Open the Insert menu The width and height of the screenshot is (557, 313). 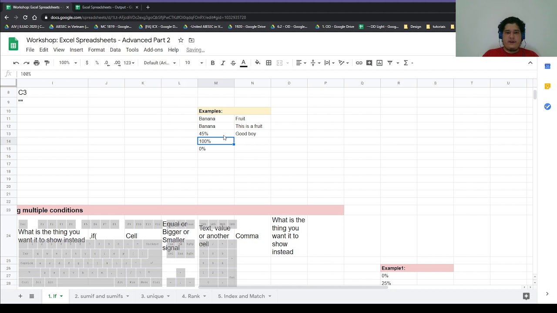coord(76,50)
